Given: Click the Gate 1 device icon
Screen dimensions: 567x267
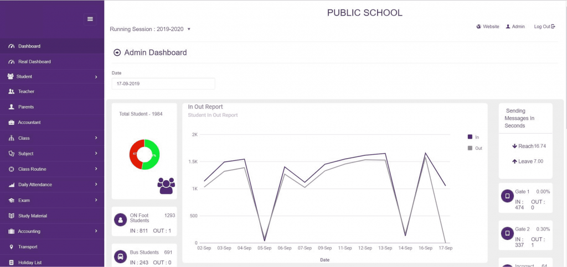Looking at the screenshot, I should (x=507, y=196).
